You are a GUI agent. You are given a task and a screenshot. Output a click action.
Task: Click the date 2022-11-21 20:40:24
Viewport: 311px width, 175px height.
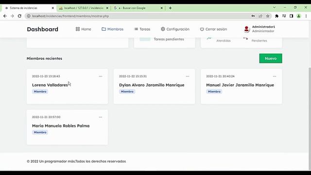tap(220, 76)
